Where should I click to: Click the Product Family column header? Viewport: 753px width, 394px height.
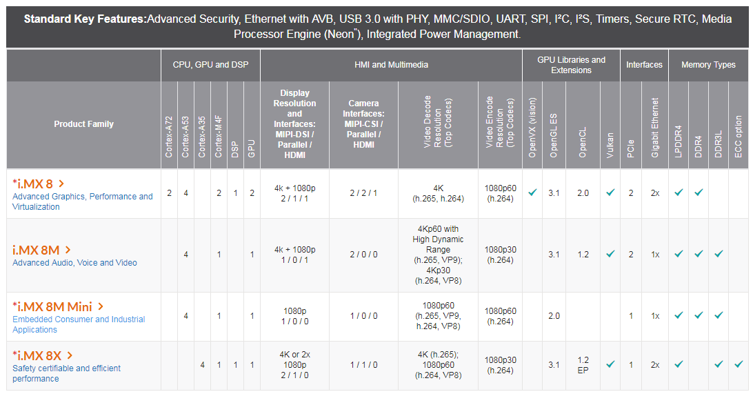[83, 124]
